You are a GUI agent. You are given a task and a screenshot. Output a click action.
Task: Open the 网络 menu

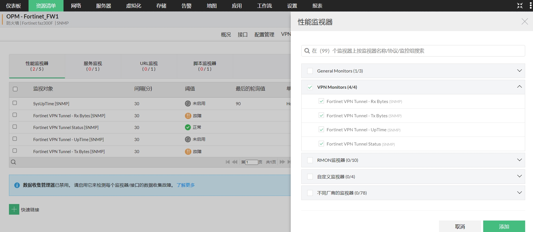[76, 6]
